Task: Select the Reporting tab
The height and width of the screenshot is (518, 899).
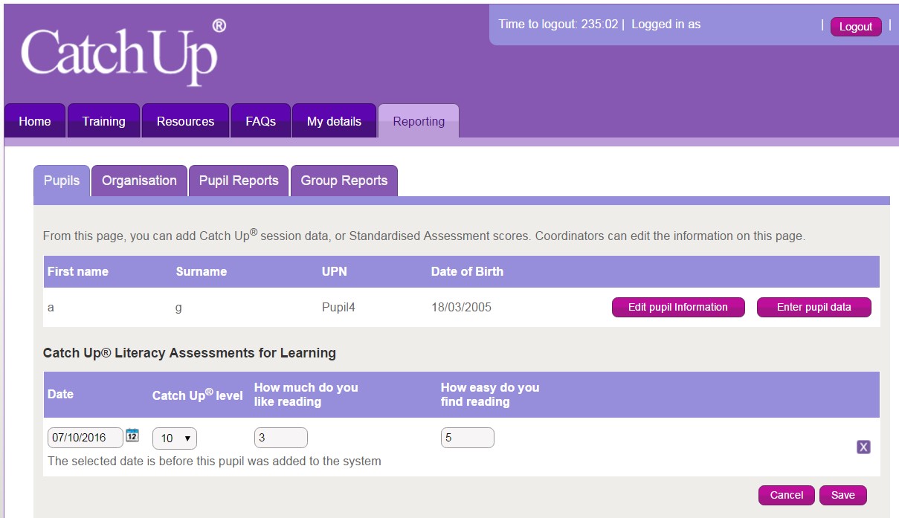Action: [419, 121]
